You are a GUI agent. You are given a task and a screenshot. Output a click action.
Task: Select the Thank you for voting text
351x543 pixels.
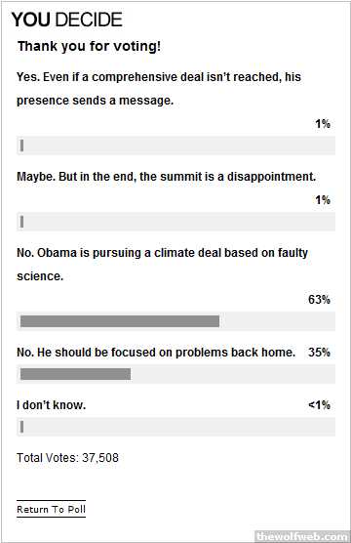click(90, 46)
